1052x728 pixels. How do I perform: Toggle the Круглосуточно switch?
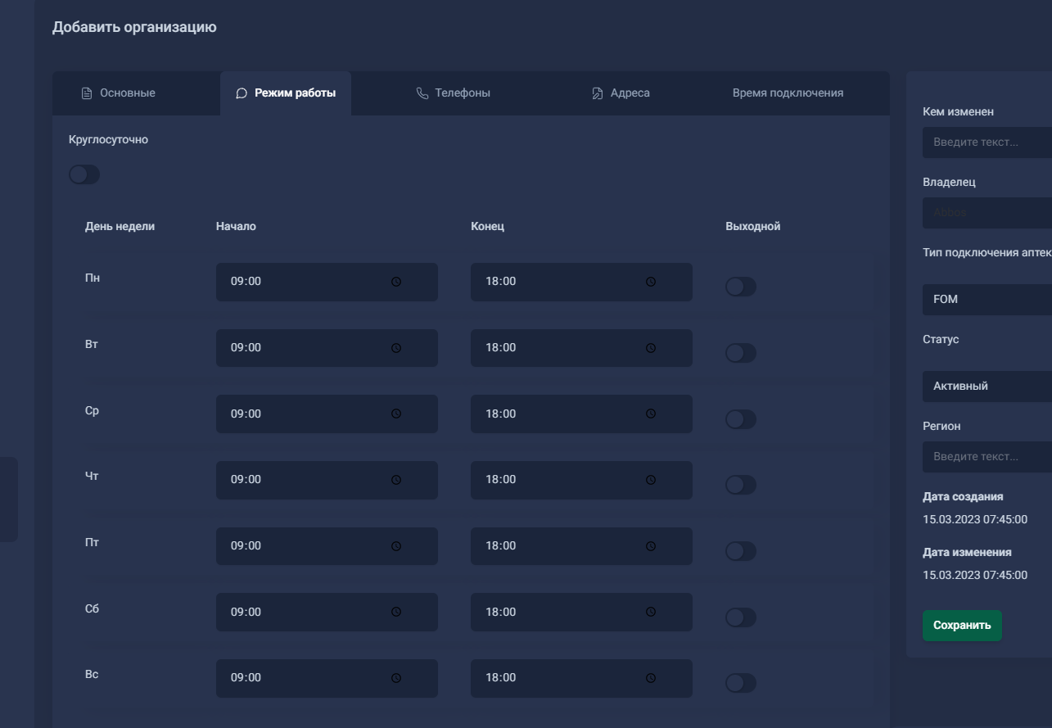pos(84,174)
